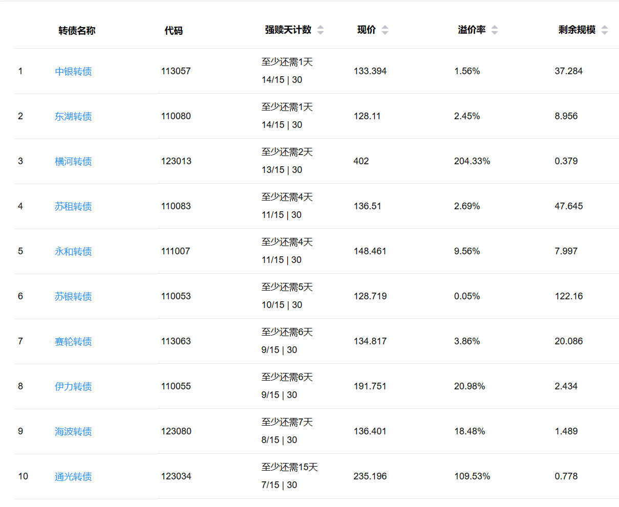Click the 通光转债 link
The height and width of the screenshot is (507, 619).
73,477
